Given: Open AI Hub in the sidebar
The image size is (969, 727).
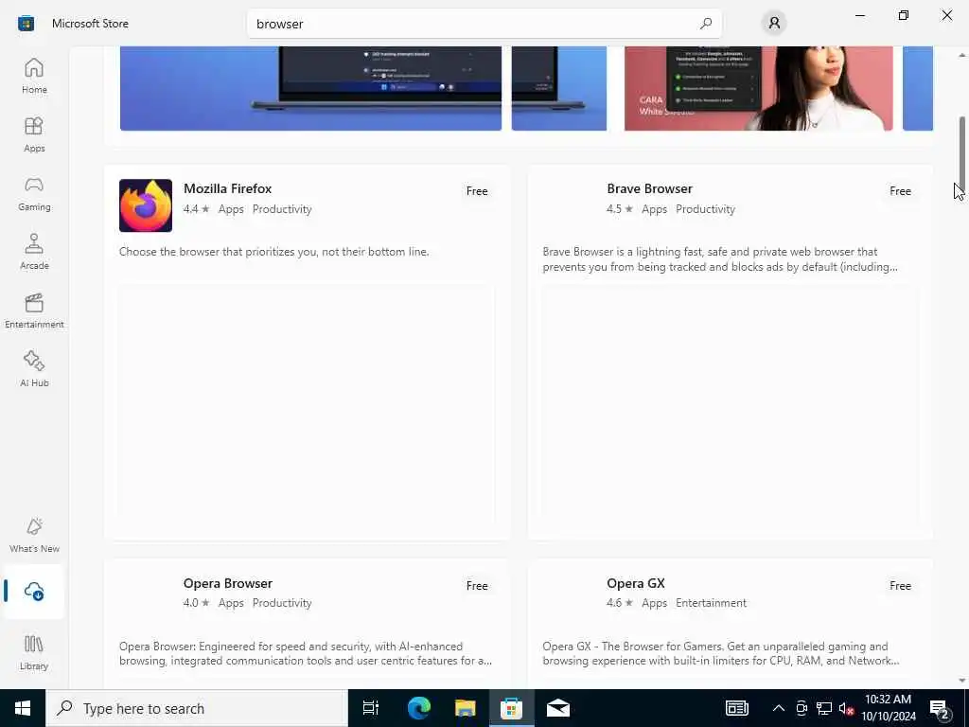Looking at the screenshot, I should point(34,370).
